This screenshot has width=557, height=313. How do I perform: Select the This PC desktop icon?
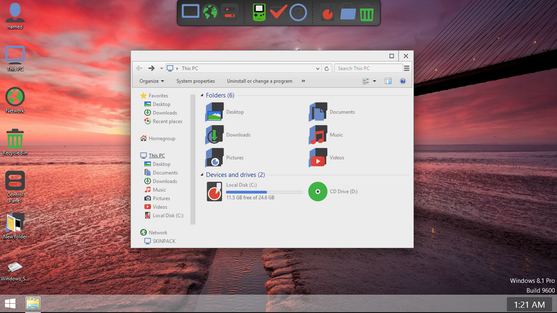click(x=15, y=58)
